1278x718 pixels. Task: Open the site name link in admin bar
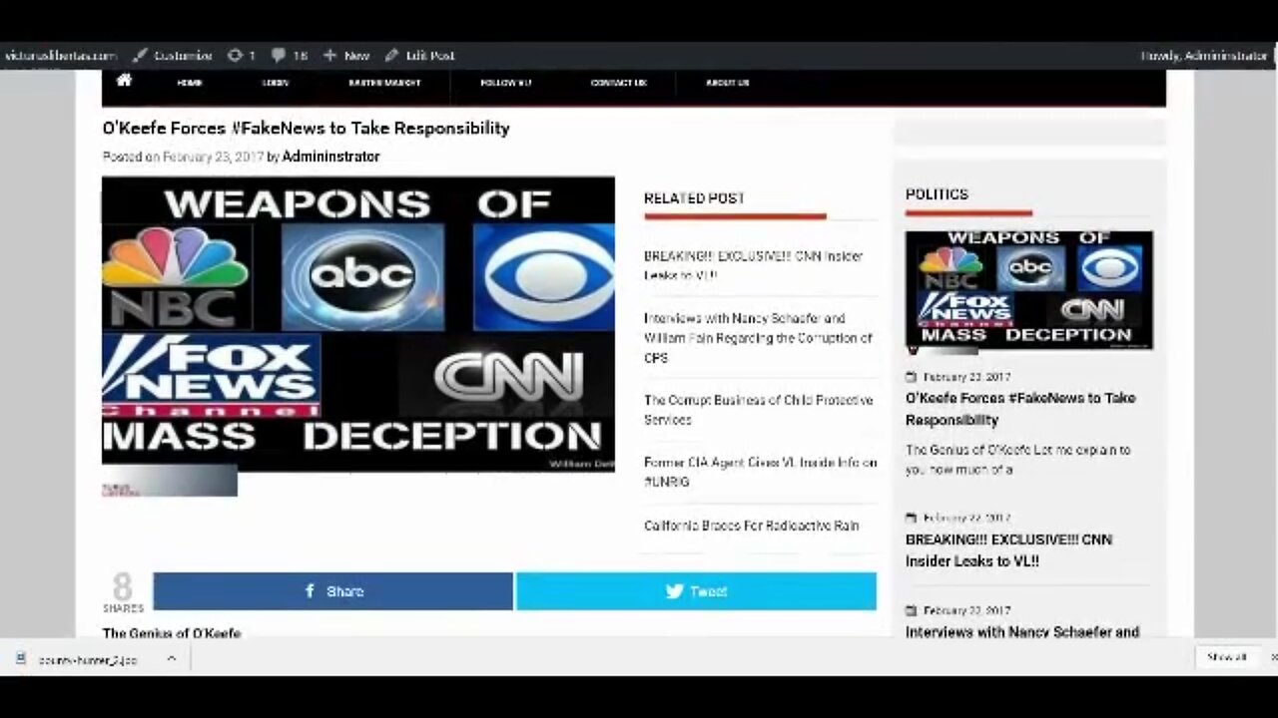(60, 56)
